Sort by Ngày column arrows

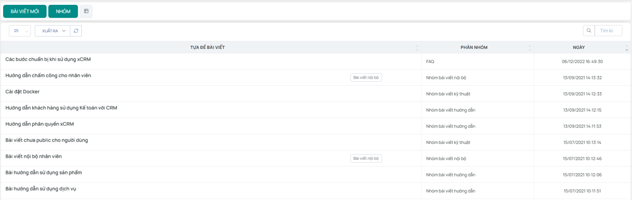coord(626,48)
